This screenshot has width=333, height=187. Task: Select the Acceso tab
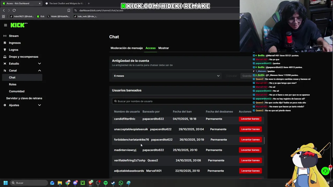(151, 48)
